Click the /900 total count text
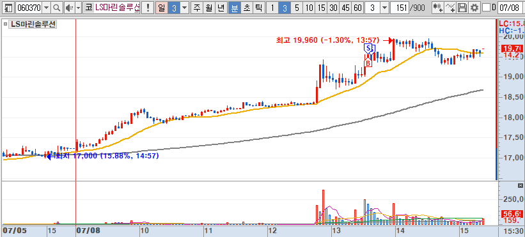 [x=417, y=8]
